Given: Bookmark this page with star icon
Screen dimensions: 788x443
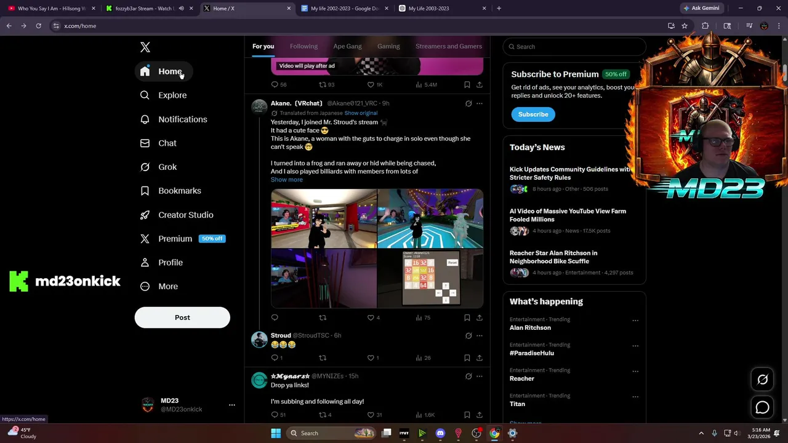Looking at the screenshot, I should tap(684, 26).
